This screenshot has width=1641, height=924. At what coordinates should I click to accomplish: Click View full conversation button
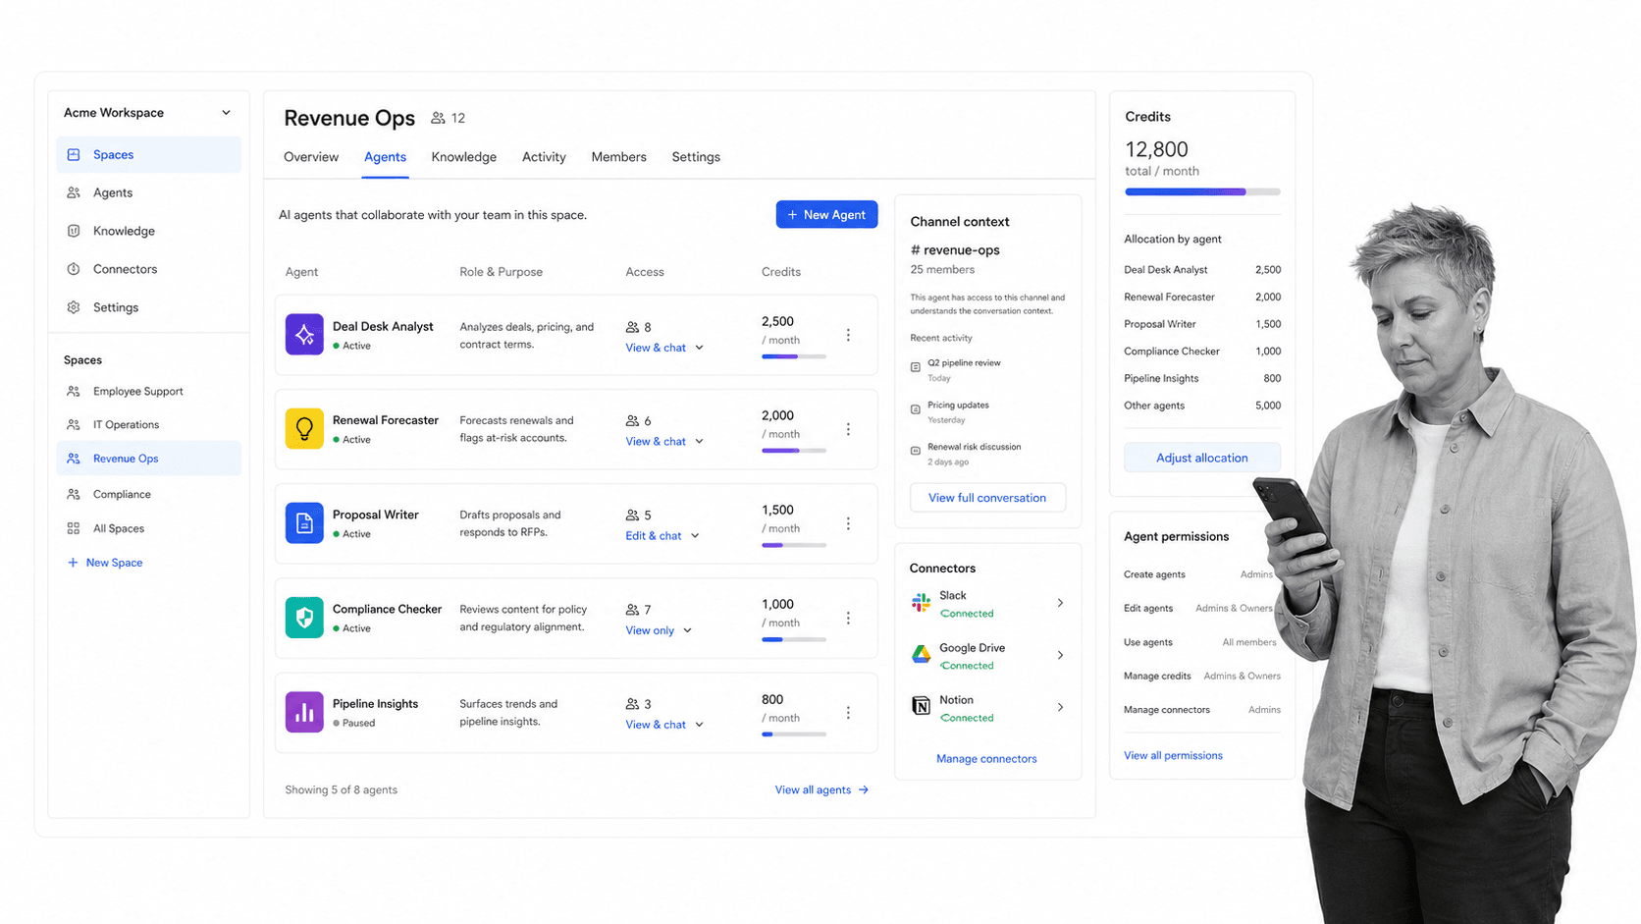point(987,498)
